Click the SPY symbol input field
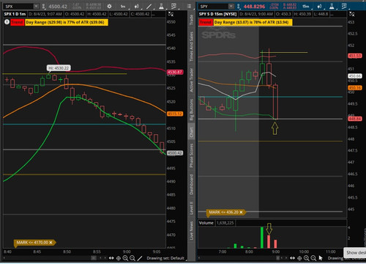Image resolution: width=366 pixels, height=264 pixels. click(x=214, y=7)
